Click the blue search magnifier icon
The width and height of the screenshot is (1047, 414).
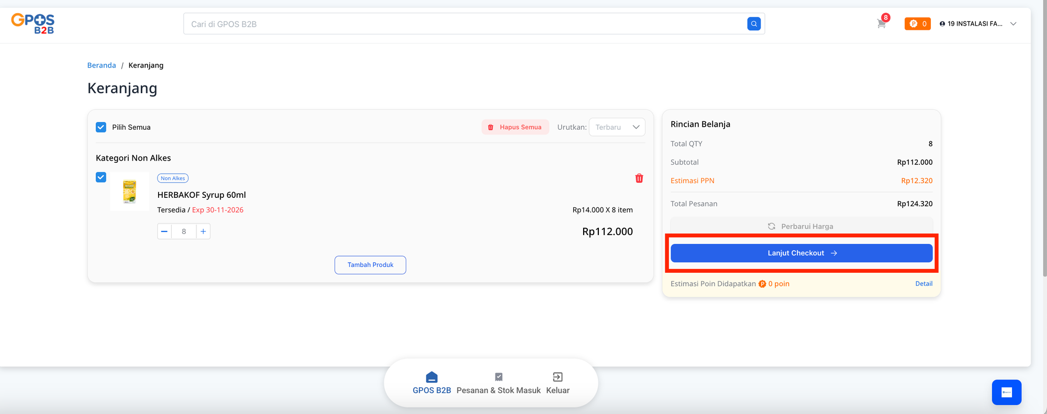point(753,24)
